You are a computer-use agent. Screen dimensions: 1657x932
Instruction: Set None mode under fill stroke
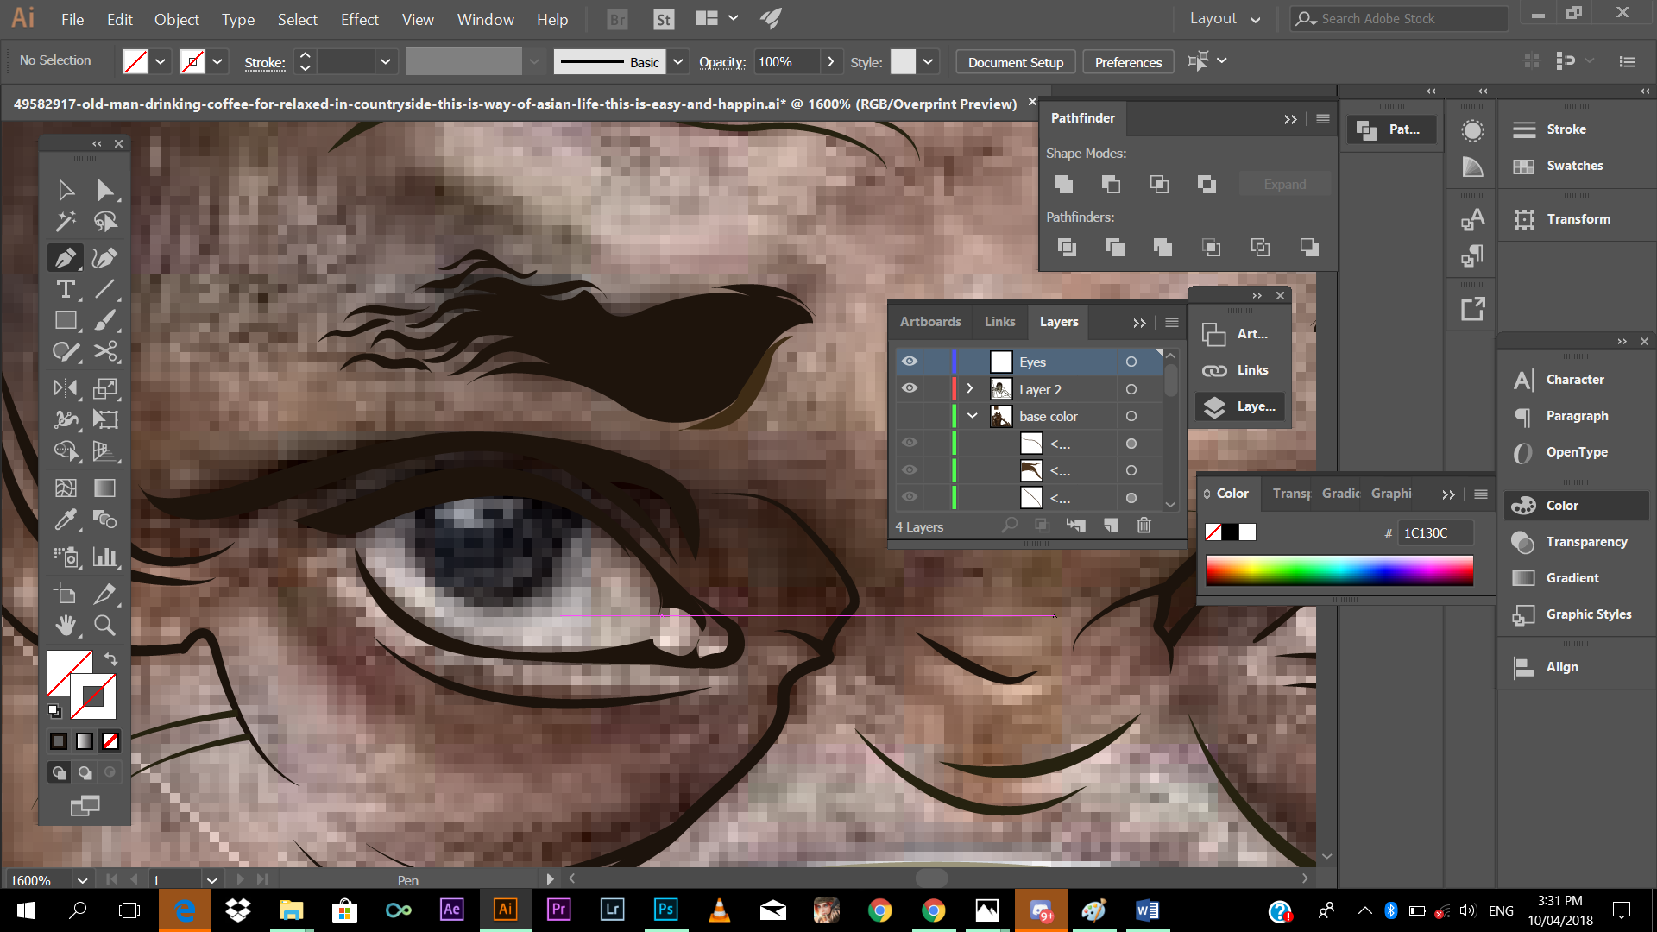[x=110, y=741]
